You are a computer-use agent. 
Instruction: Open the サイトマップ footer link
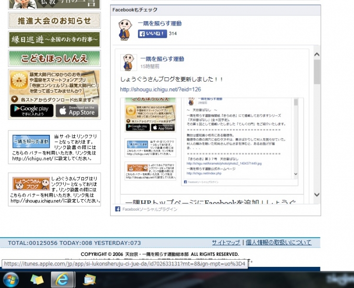pos(226,242)
